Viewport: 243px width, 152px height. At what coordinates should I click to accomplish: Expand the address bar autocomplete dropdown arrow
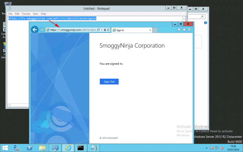click(102, 30)
